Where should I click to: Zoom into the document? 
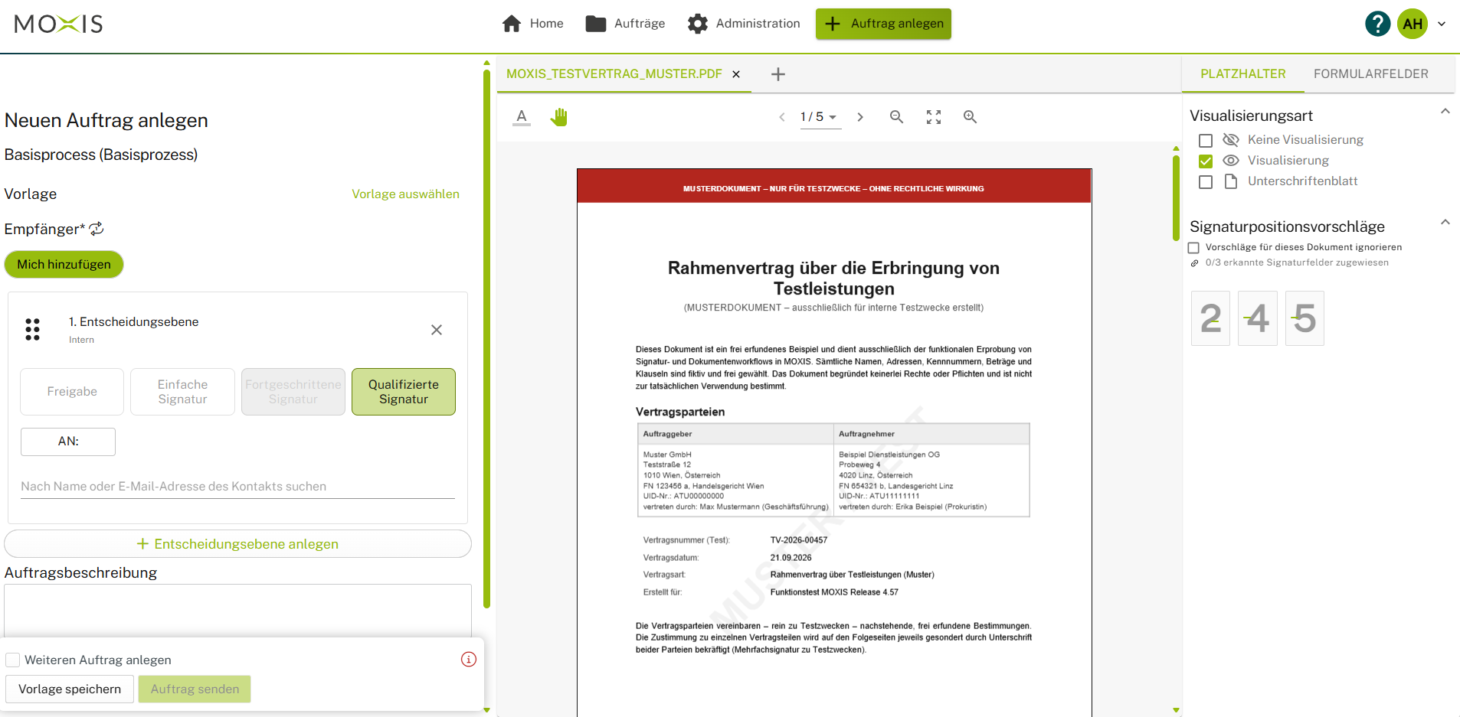[x=970, y=117]
